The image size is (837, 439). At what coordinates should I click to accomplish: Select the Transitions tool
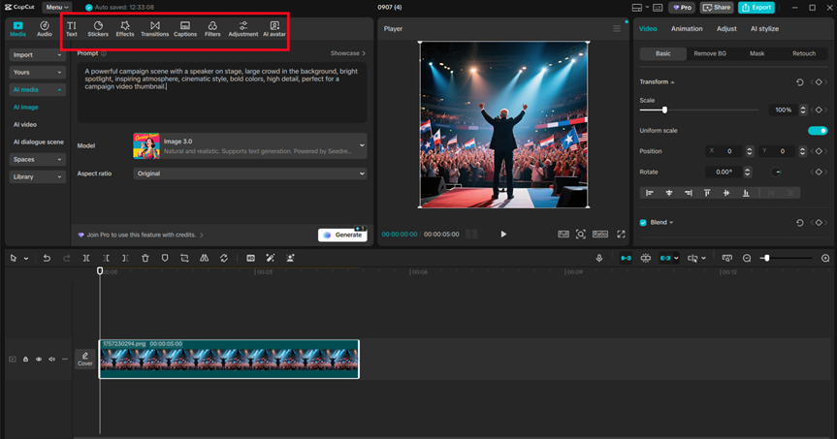[154, 29]
